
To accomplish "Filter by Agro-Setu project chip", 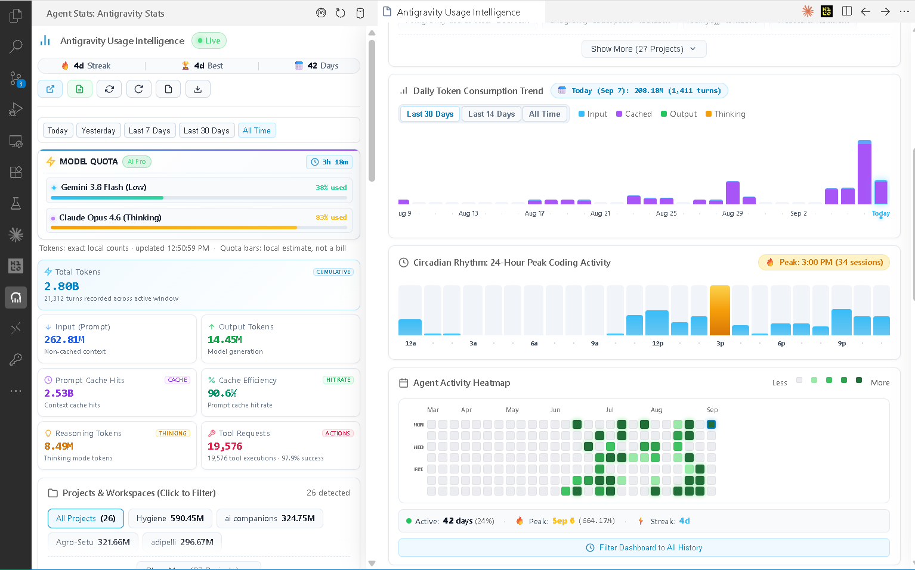I will pos(93,542).
